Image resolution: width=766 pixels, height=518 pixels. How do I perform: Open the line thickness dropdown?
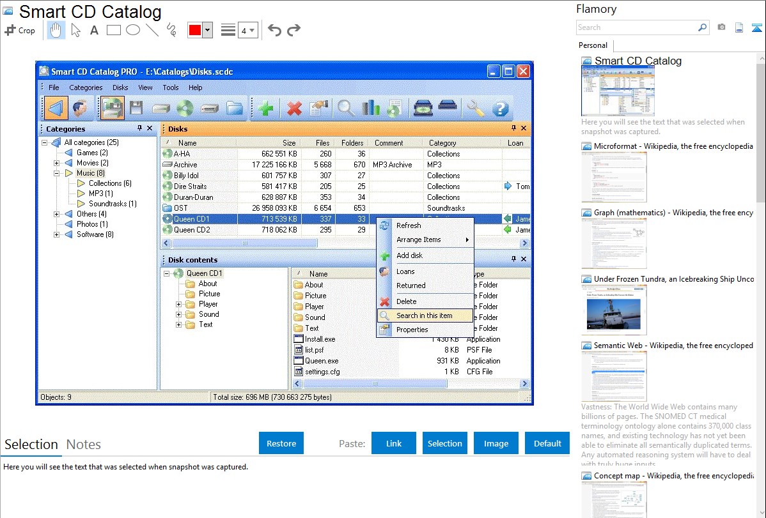click(247, 30)
